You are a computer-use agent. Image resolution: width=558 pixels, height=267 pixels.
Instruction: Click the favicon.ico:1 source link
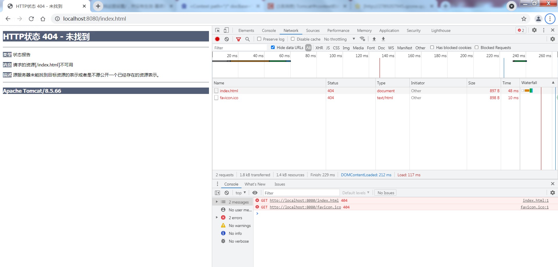click(x=534, y=207)
